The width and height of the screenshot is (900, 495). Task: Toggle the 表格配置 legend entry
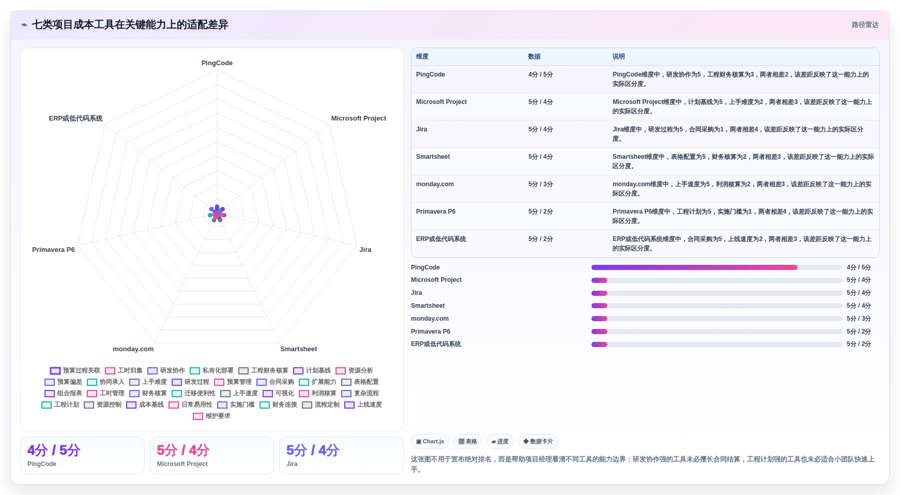[360, 382]
